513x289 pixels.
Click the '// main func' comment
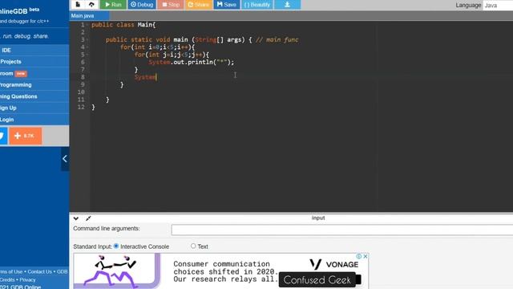coord(277,39)
